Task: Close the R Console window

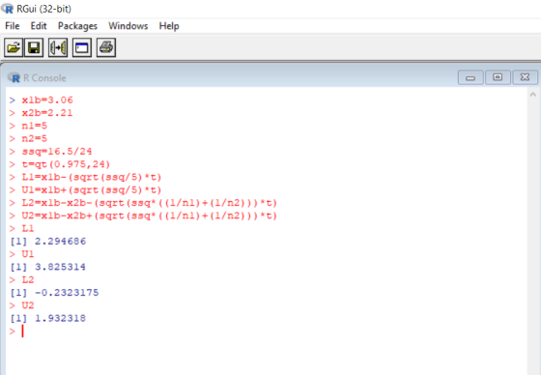Action: point(526,77)
